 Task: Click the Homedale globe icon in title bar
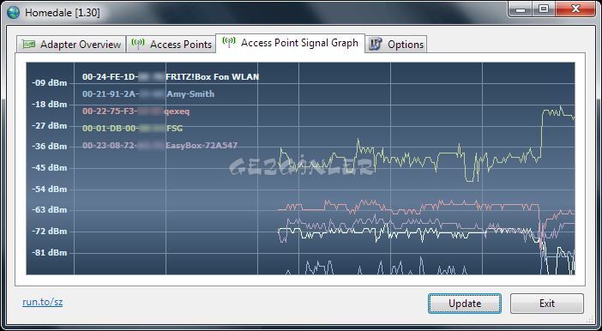(13, 12)
